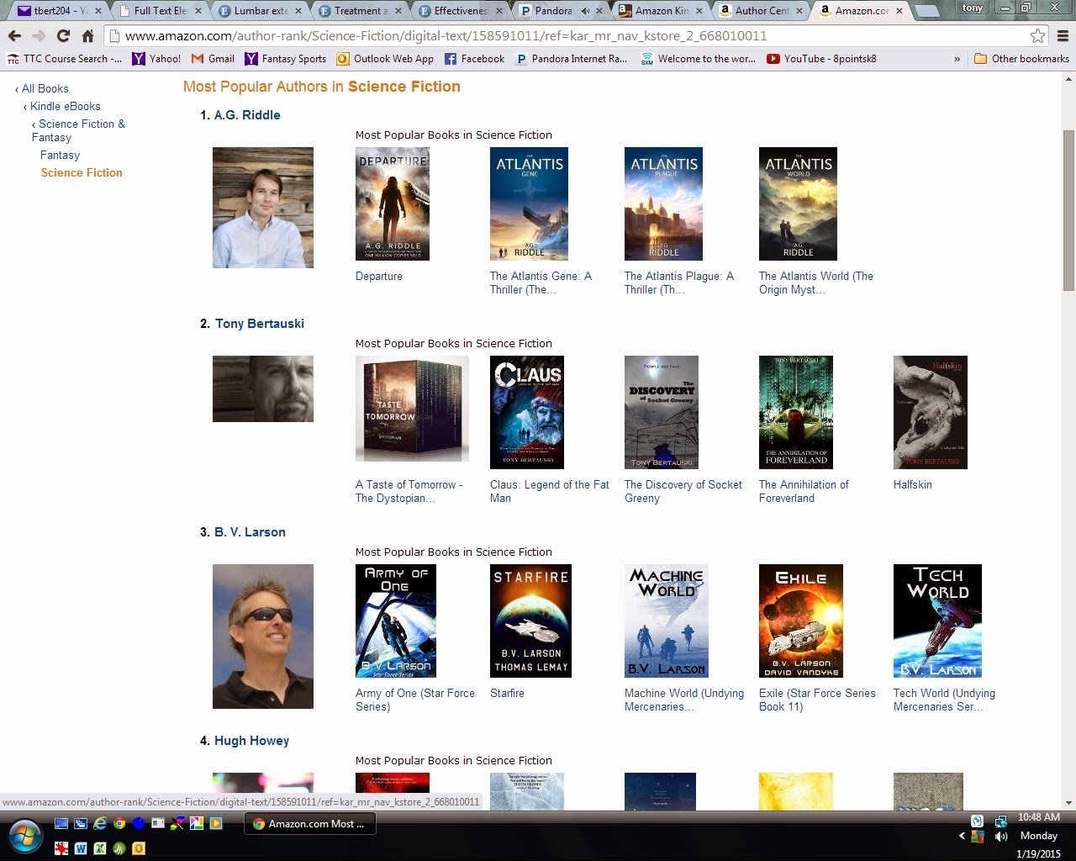Click the Halfskin book cover
Screen dimensions: 1076x861
931,412
